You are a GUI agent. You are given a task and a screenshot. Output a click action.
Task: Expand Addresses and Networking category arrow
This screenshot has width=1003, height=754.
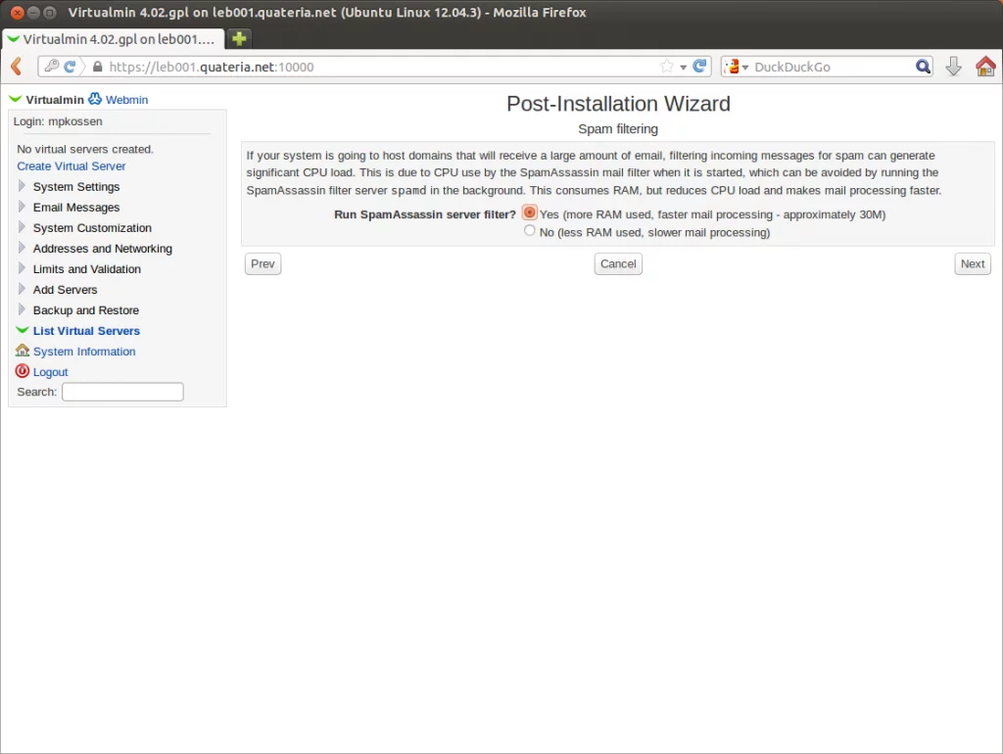[x=22, y=248]
